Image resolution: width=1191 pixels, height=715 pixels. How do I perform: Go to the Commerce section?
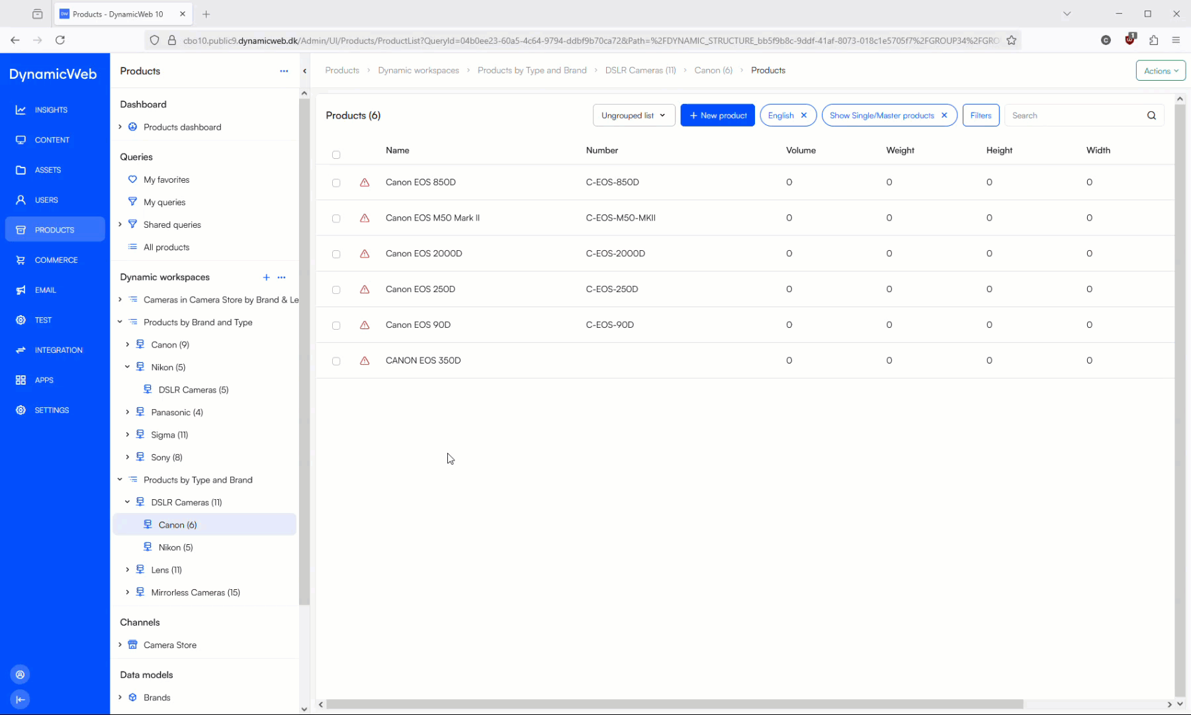click(x=56, y=260)
